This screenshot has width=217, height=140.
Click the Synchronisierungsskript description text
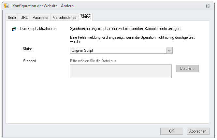coord(125,29)
